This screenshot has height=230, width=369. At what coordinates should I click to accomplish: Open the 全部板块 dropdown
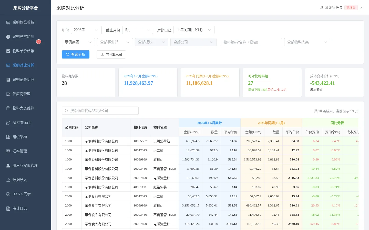tap(152, 42)
